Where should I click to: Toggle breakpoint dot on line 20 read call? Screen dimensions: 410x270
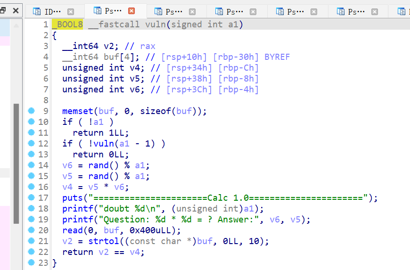[x=32, y=230]
